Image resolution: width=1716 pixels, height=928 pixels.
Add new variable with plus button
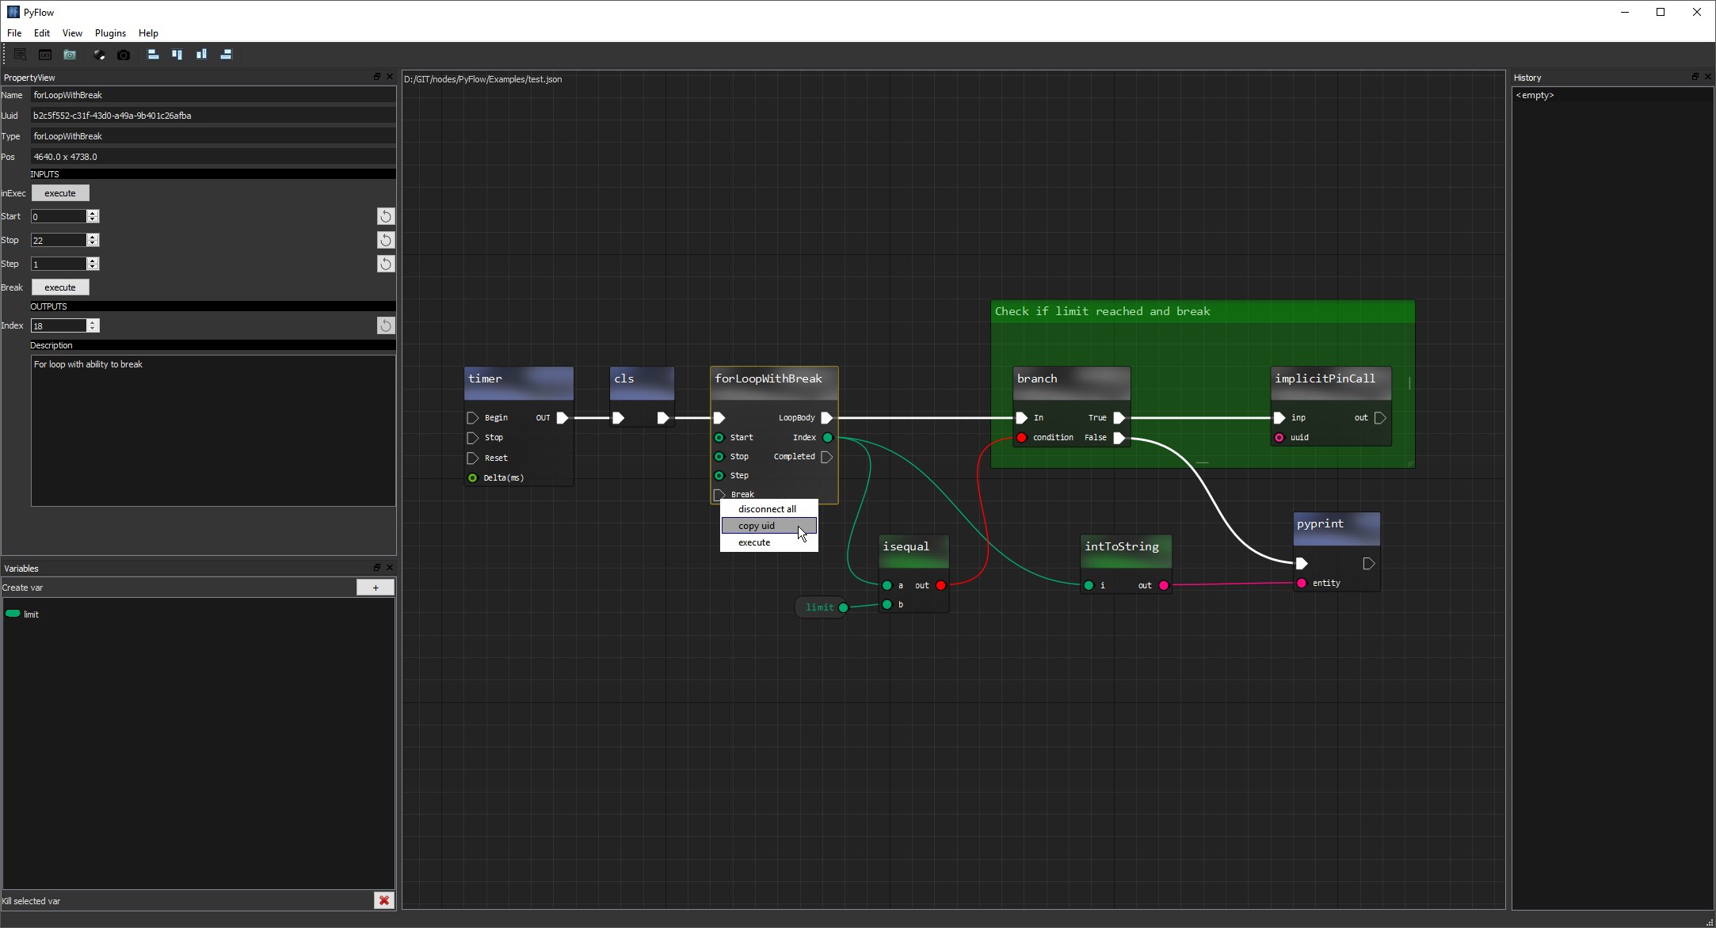375,588
